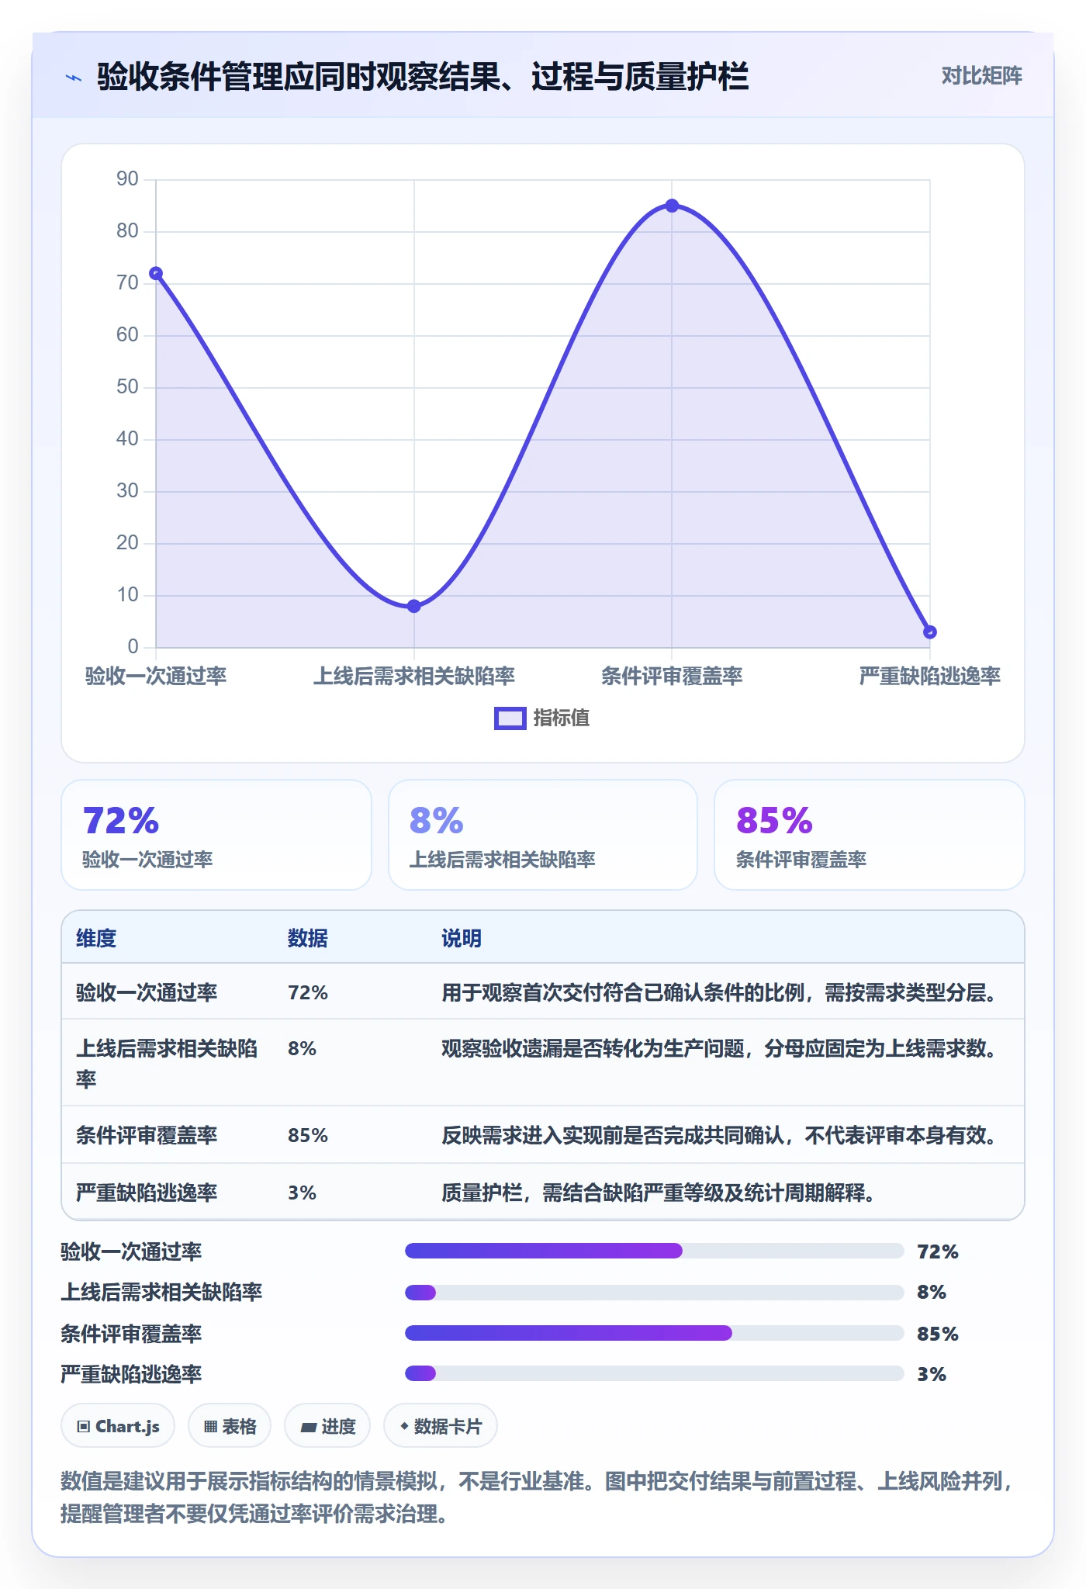Click the 说明 column header

point(462,938)
